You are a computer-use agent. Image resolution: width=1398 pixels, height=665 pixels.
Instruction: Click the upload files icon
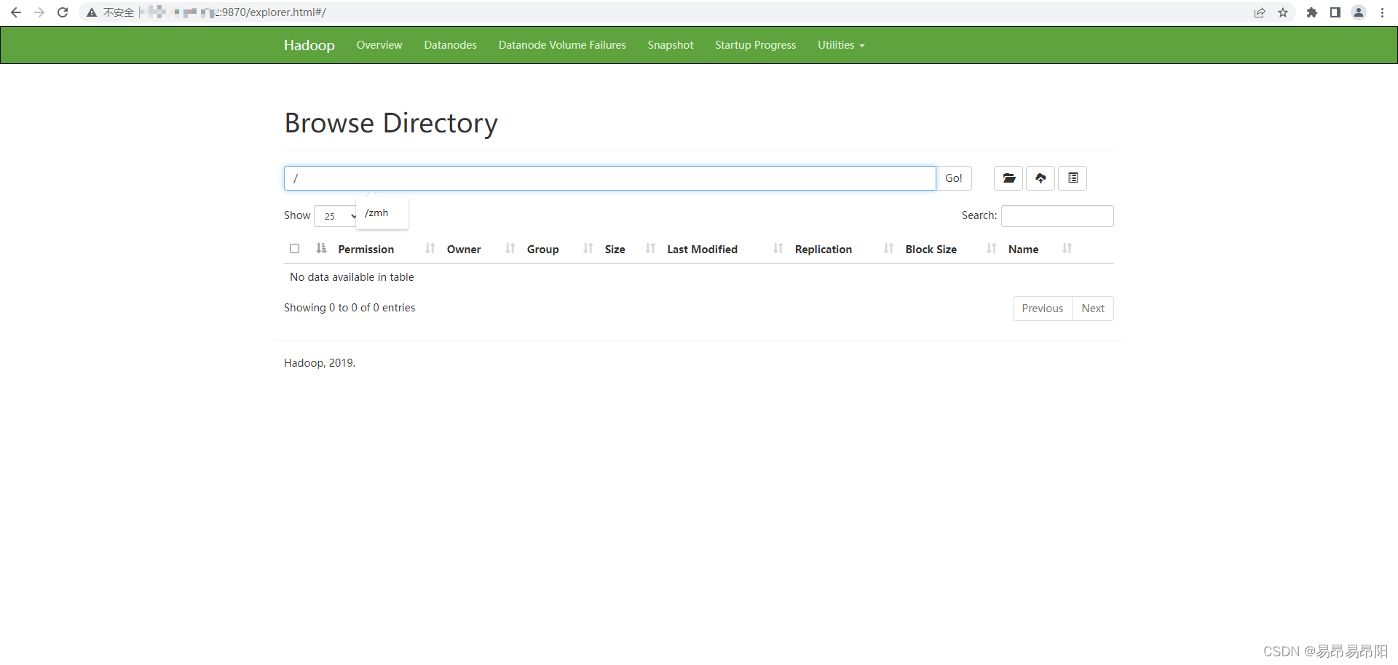click(1040, 178)
